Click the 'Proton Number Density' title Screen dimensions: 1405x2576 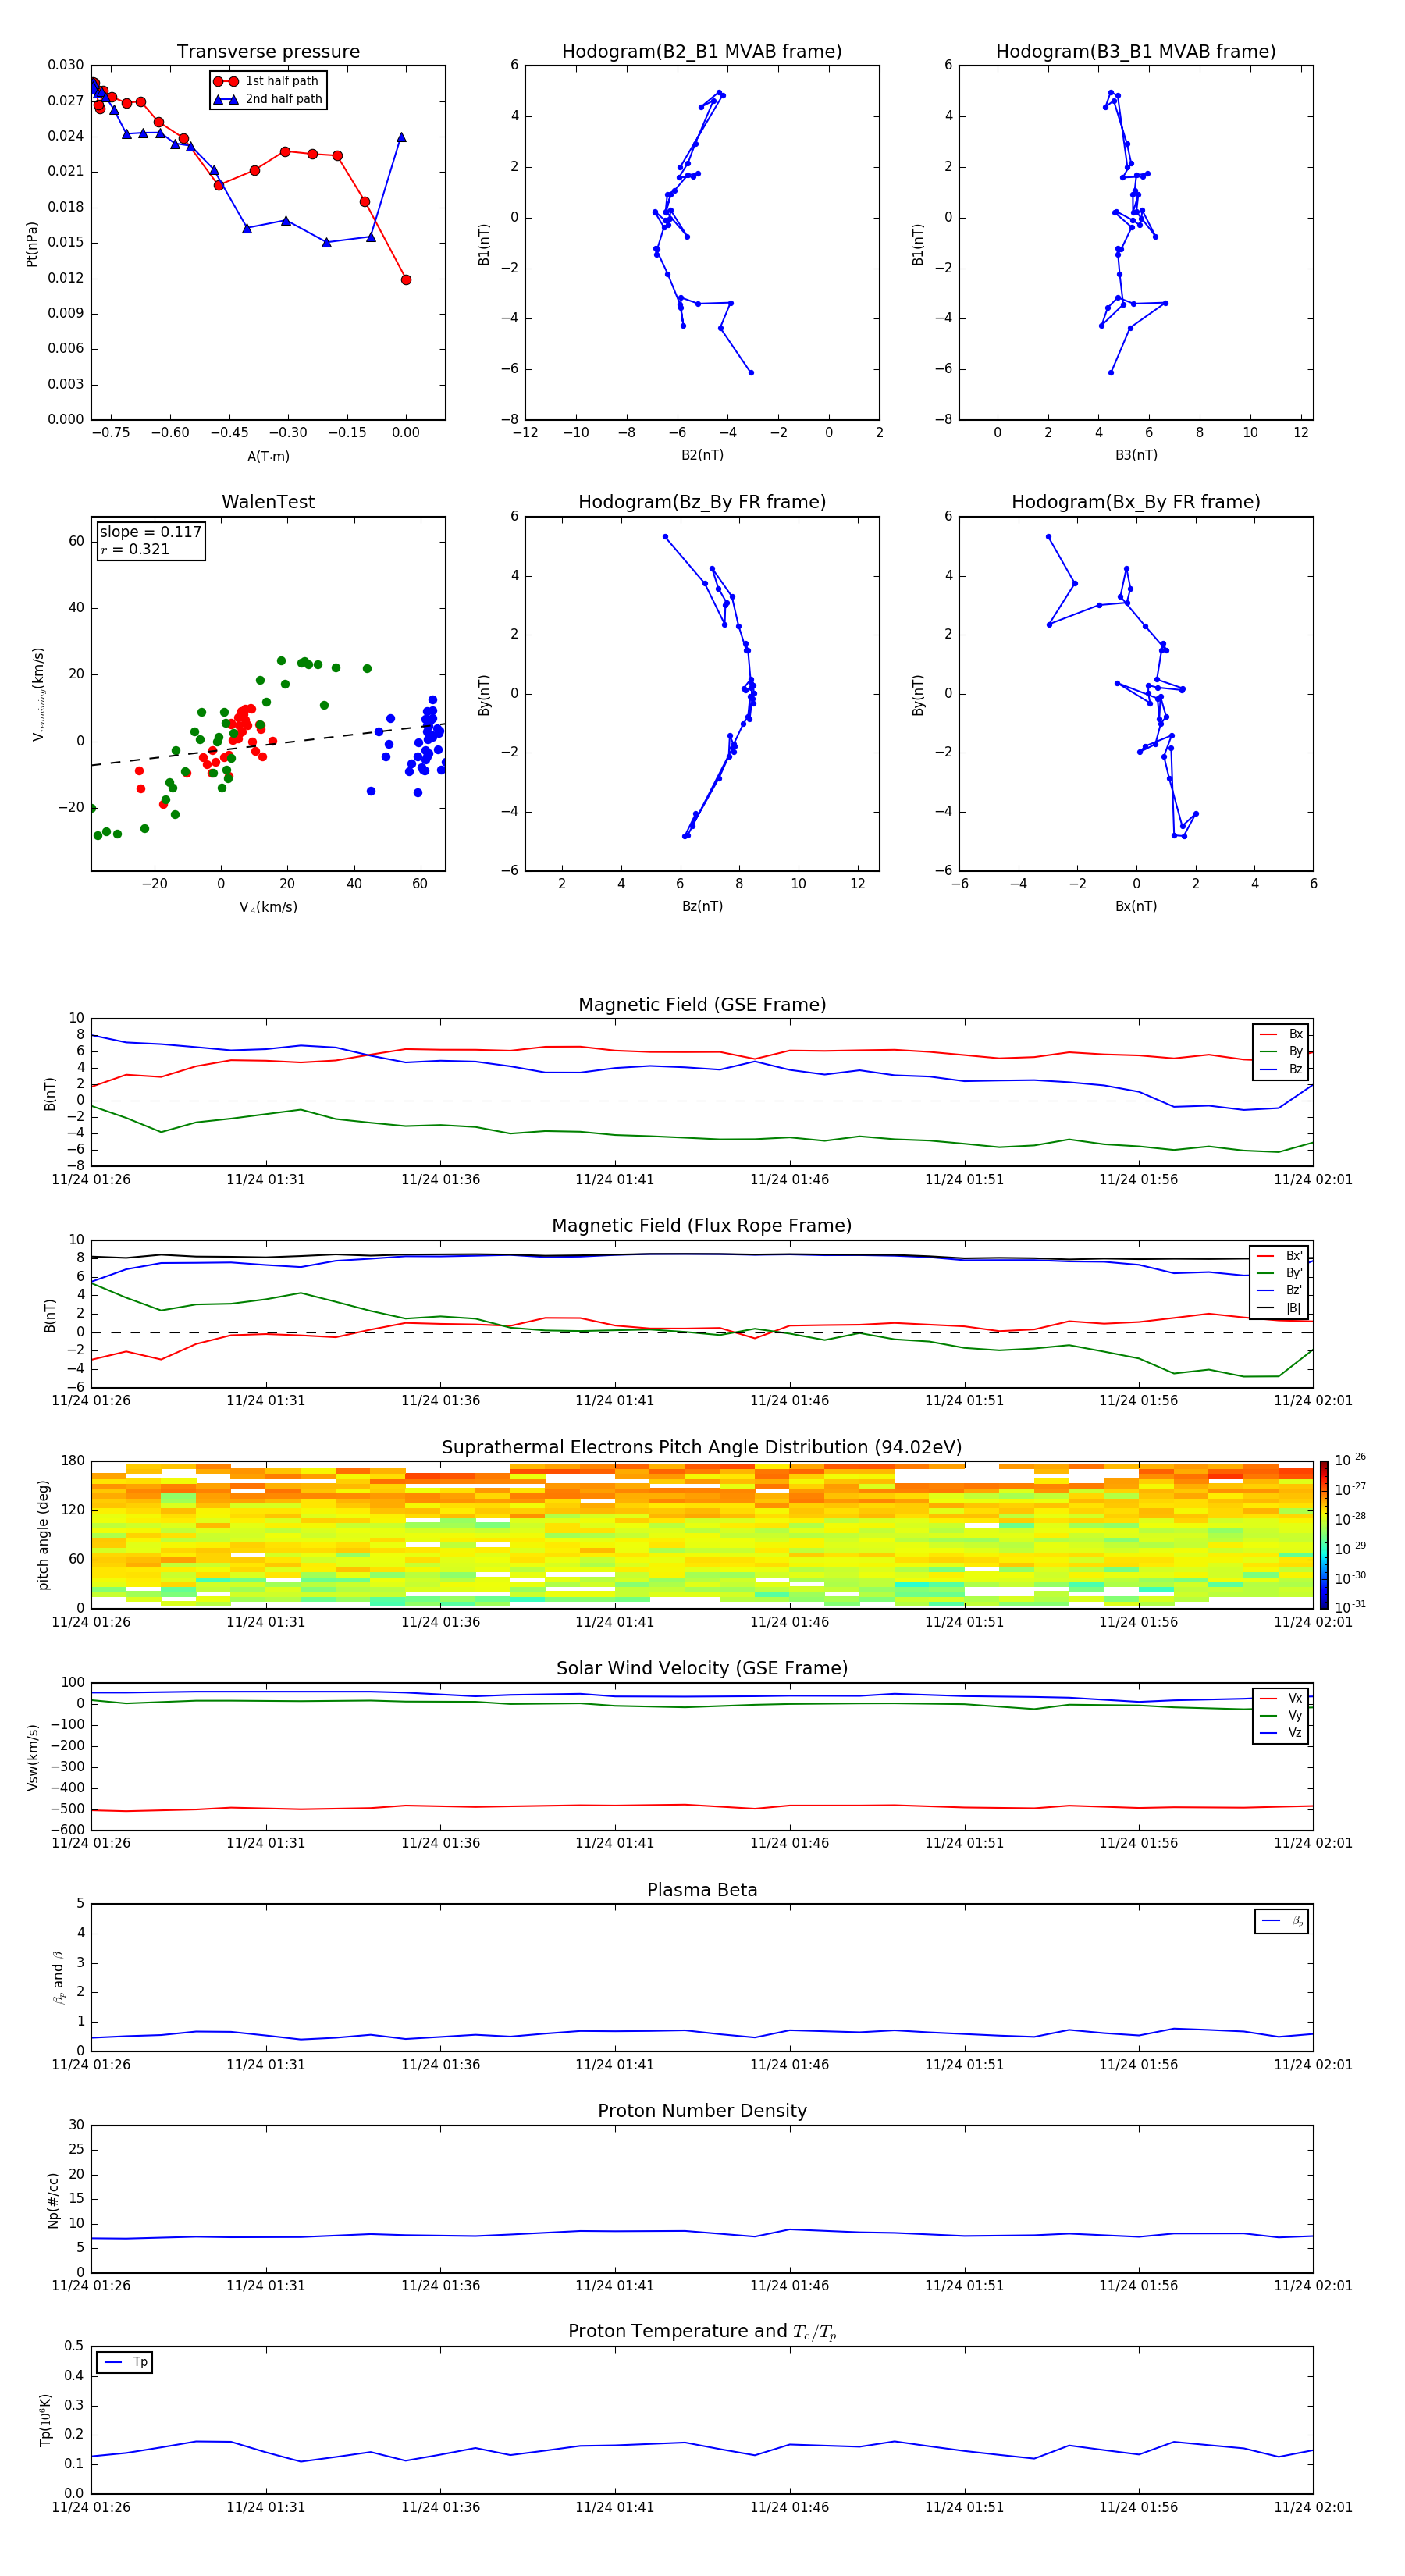click(702, 2111)
